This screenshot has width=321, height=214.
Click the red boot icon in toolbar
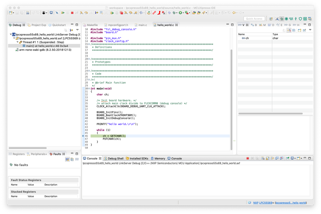(x=159, y=13)
